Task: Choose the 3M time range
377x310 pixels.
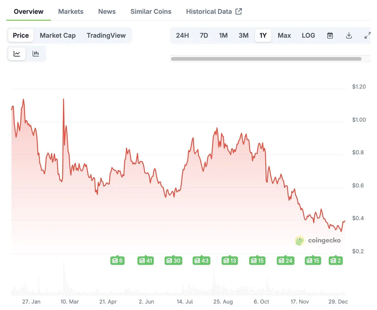Action: [243, 35]
